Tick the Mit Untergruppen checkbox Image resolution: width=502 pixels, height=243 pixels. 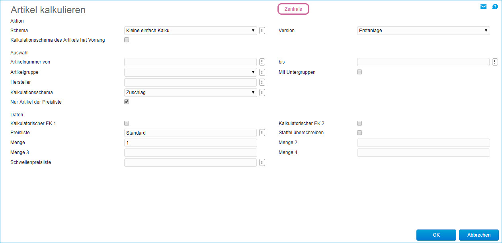359,72
